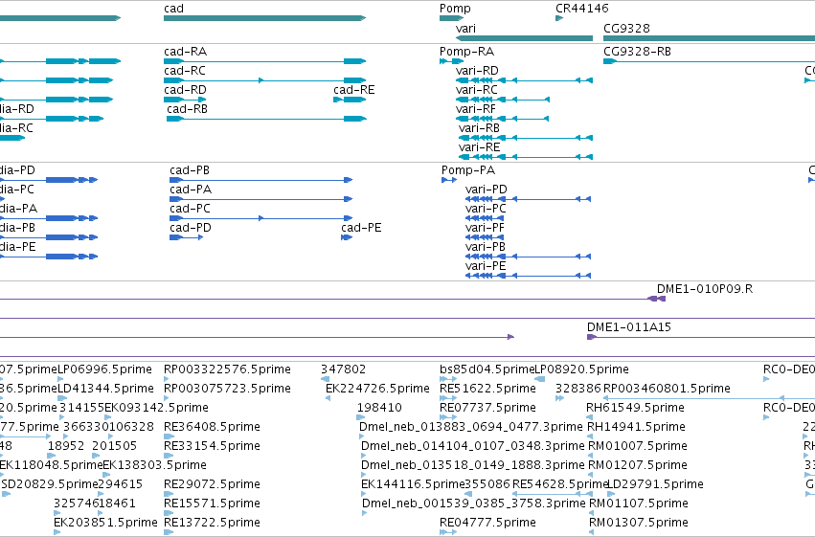This screenshot has height=537, width=815.
Task: Click the RE07737.5prime EST label
Action: (x=487, y=408)
